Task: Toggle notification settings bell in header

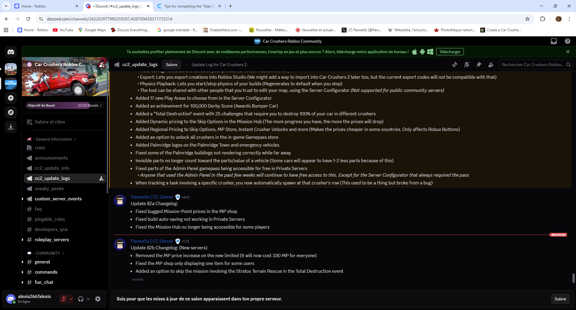Action: [467, 65]
